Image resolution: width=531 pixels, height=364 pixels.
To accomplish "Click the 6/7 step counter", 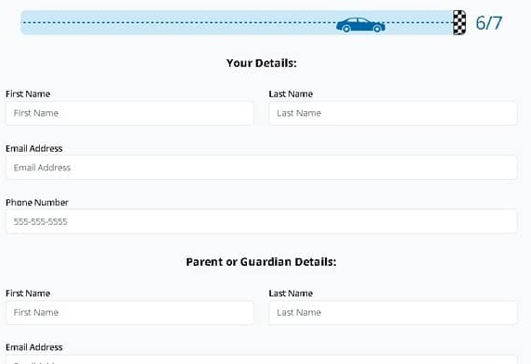I will (x=488, y=23).
